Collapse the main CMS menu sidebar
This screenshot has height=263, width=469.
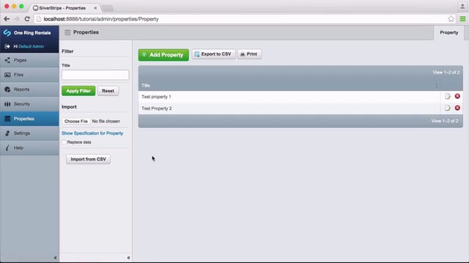[x=55, y=258]
